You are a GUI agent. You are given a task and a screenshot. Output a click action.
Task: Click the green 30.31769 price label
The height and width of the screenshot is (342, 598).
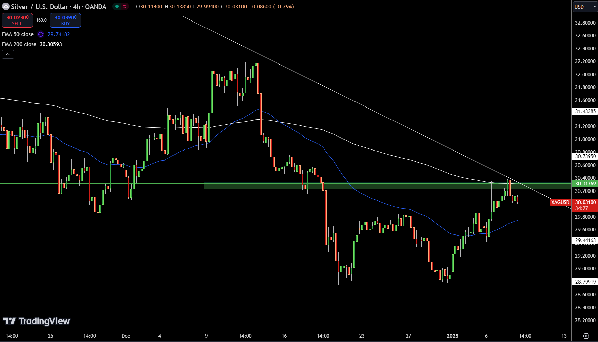click(x=585, y=184)
